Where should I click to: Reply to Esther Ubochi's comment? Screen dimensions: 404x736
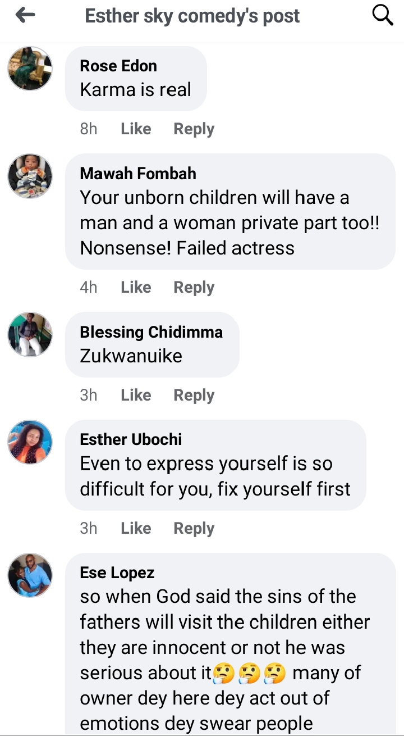[194, 529]
